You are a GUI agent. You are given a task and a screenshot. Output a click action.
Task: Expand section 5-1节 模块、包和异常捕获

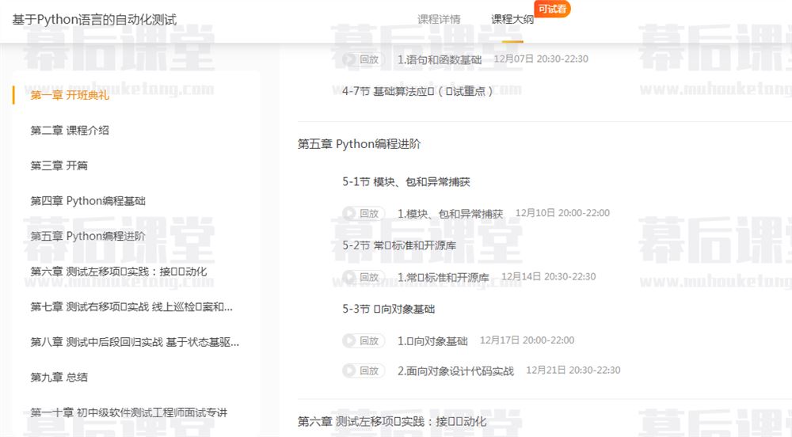(406, 182)
